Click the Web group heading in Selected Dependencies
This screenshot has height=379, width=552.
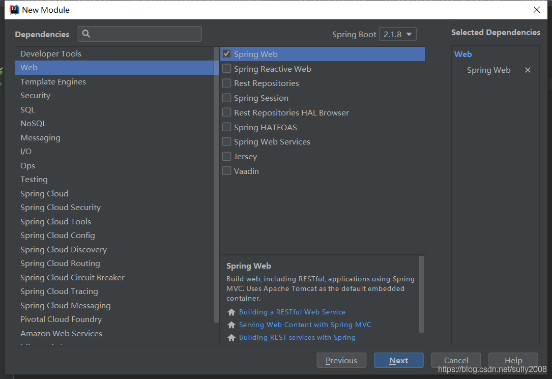click(x=463, y=54)
